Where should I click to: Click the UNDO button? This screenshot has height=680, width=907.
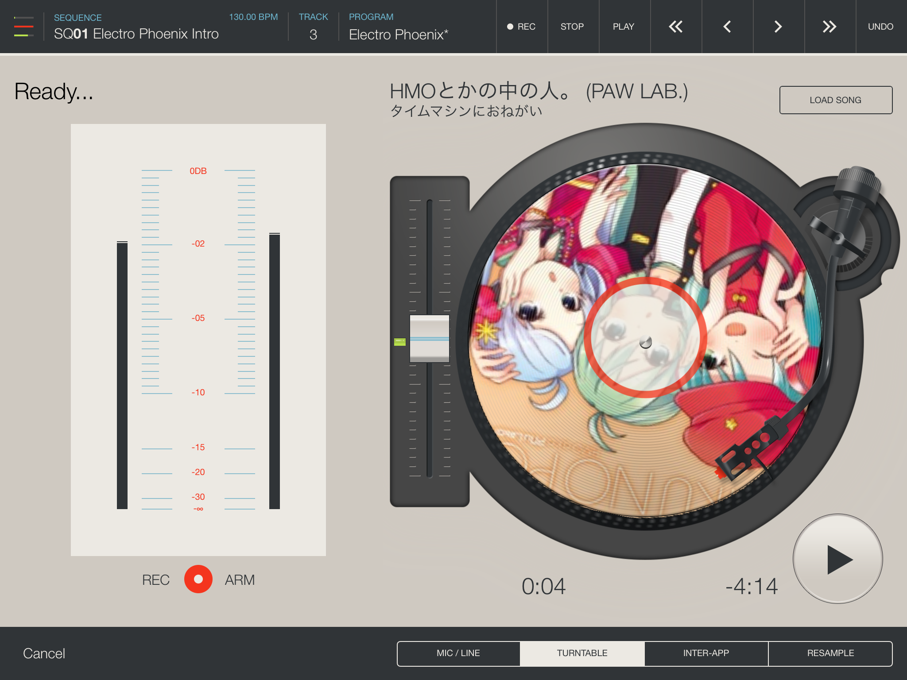(881, 27)
